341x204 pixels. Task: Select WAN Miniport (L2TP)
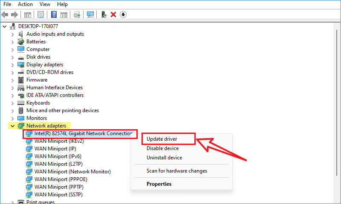pyautogui.click(x=58, y=164)
